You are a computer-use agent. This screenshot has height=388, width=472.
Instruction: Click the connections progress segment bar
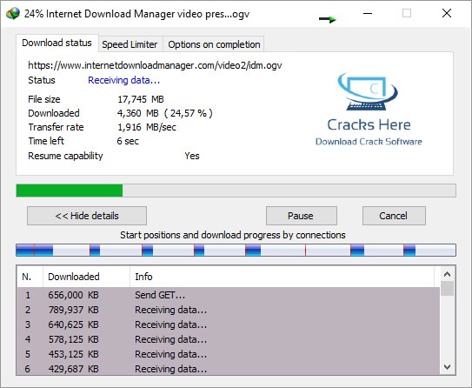pos(236,251)
